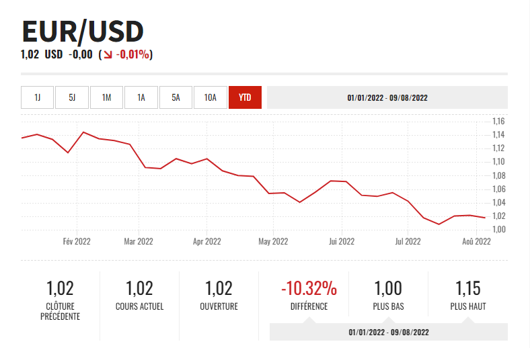Image resolution: width=530 pixels, height=348 pixels.
Task: Switch to the 5J range tab
Action: coord(72,97)
